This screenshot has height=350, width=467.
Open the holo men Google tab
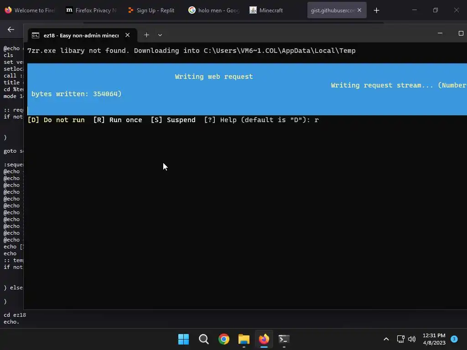click(x=213, y=10)
